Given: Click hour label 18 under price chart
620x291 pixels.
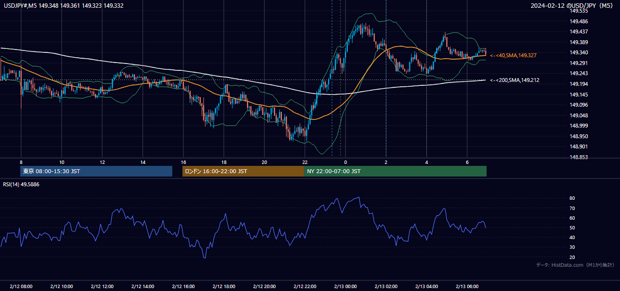Looking at the screenshot, I should click(224, 162).
